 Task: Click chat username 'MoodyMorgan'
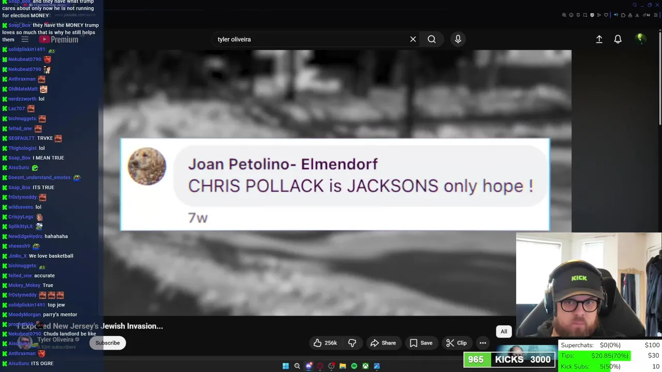tap(24, 315)
